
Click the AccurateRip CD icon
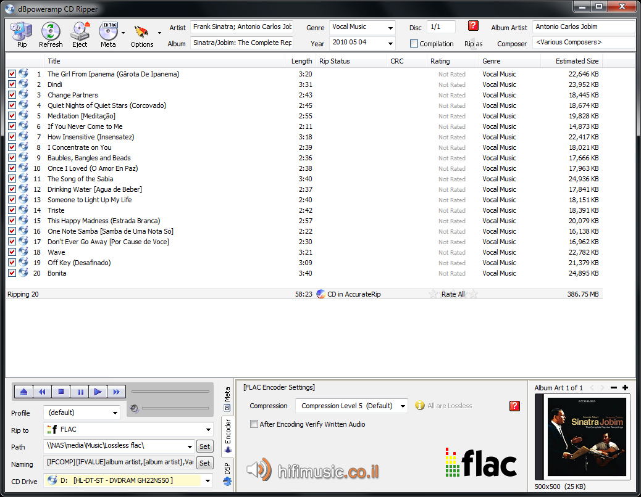coord(321,294)
